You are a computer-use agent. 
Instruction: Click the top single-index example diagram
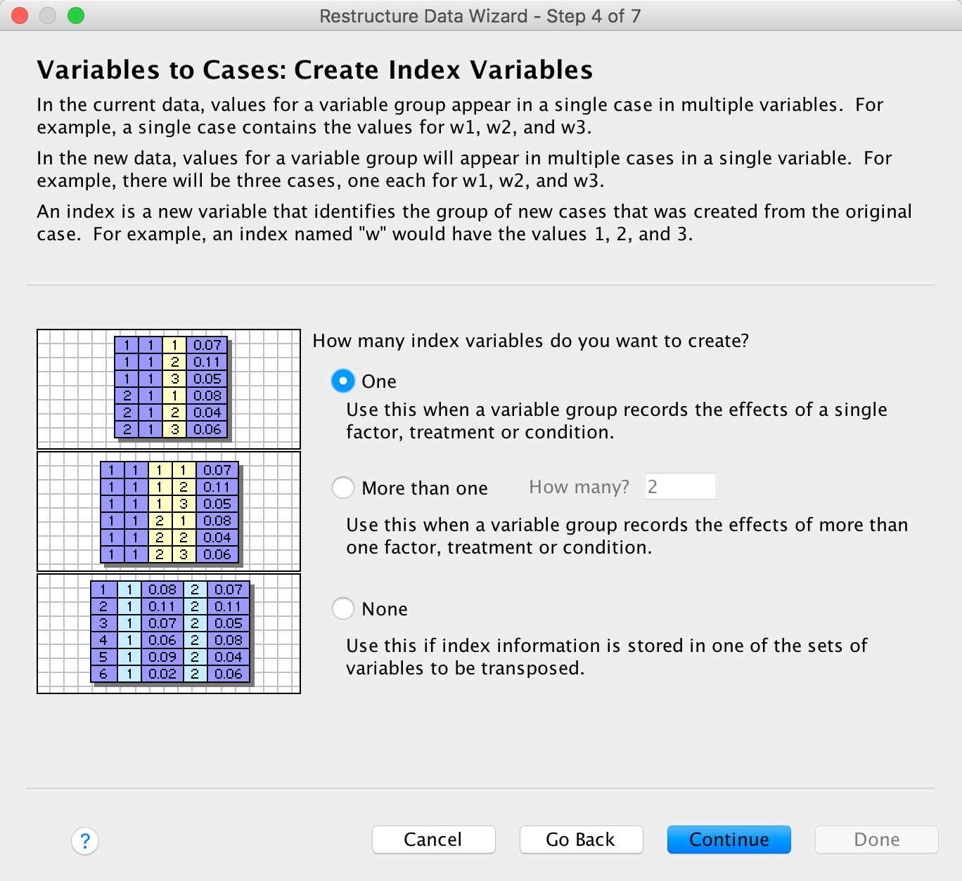[169, 389]
